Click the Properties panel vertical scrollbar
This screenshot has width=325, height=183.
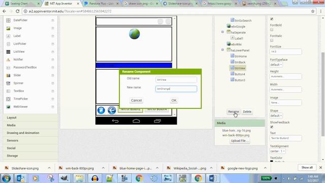(x=323, y=94)
